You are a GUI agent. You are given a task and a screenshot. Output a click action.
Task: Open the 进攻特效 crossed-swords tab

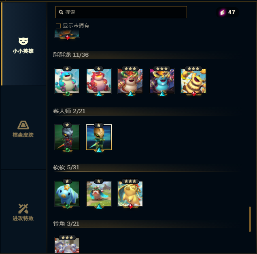tap(23, 212)
